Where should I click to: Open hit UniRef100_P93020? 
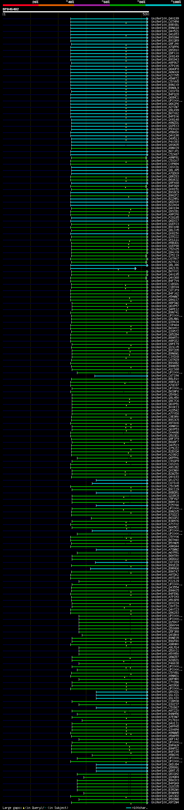[x=165, y=129]
